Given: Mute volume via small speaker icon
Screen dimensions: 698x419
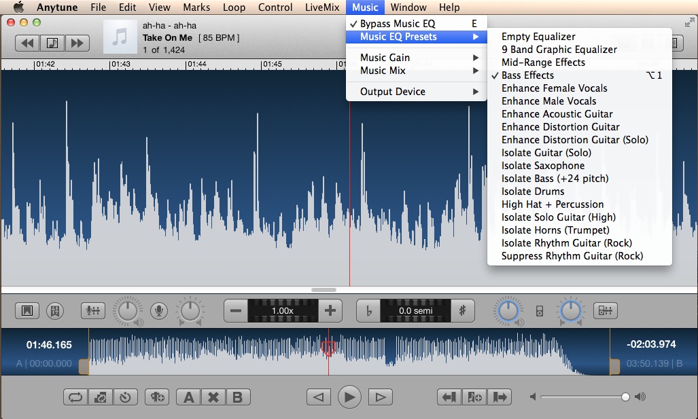Looking at the screenshot, I should coord(533,397).
